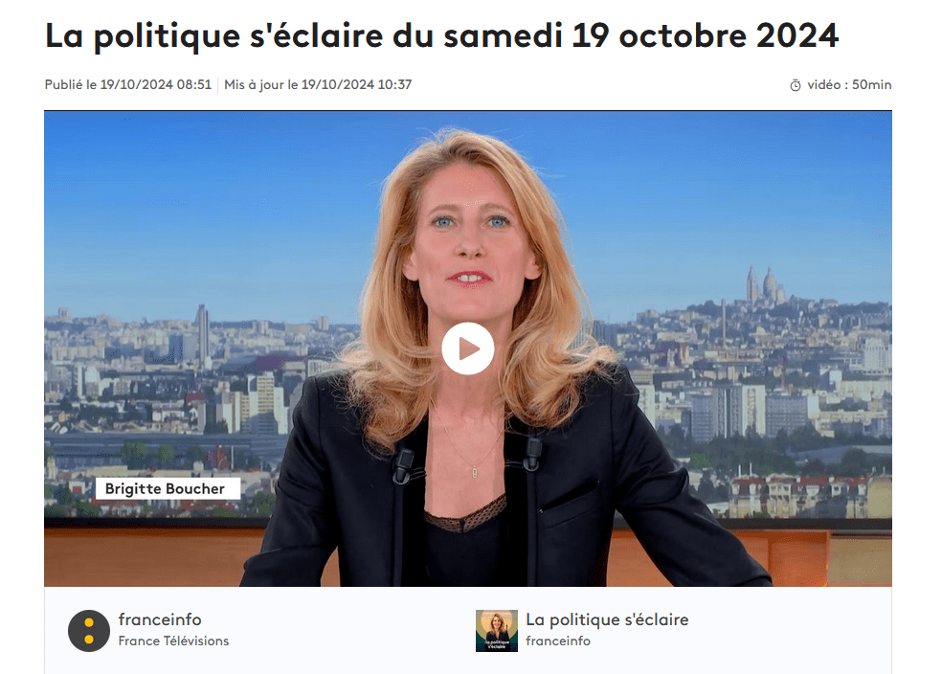Click the Sacré-Cœur basilica in the video backdrop
The width and height of the screenshot is (942, 674).
(x=764, y=286)
